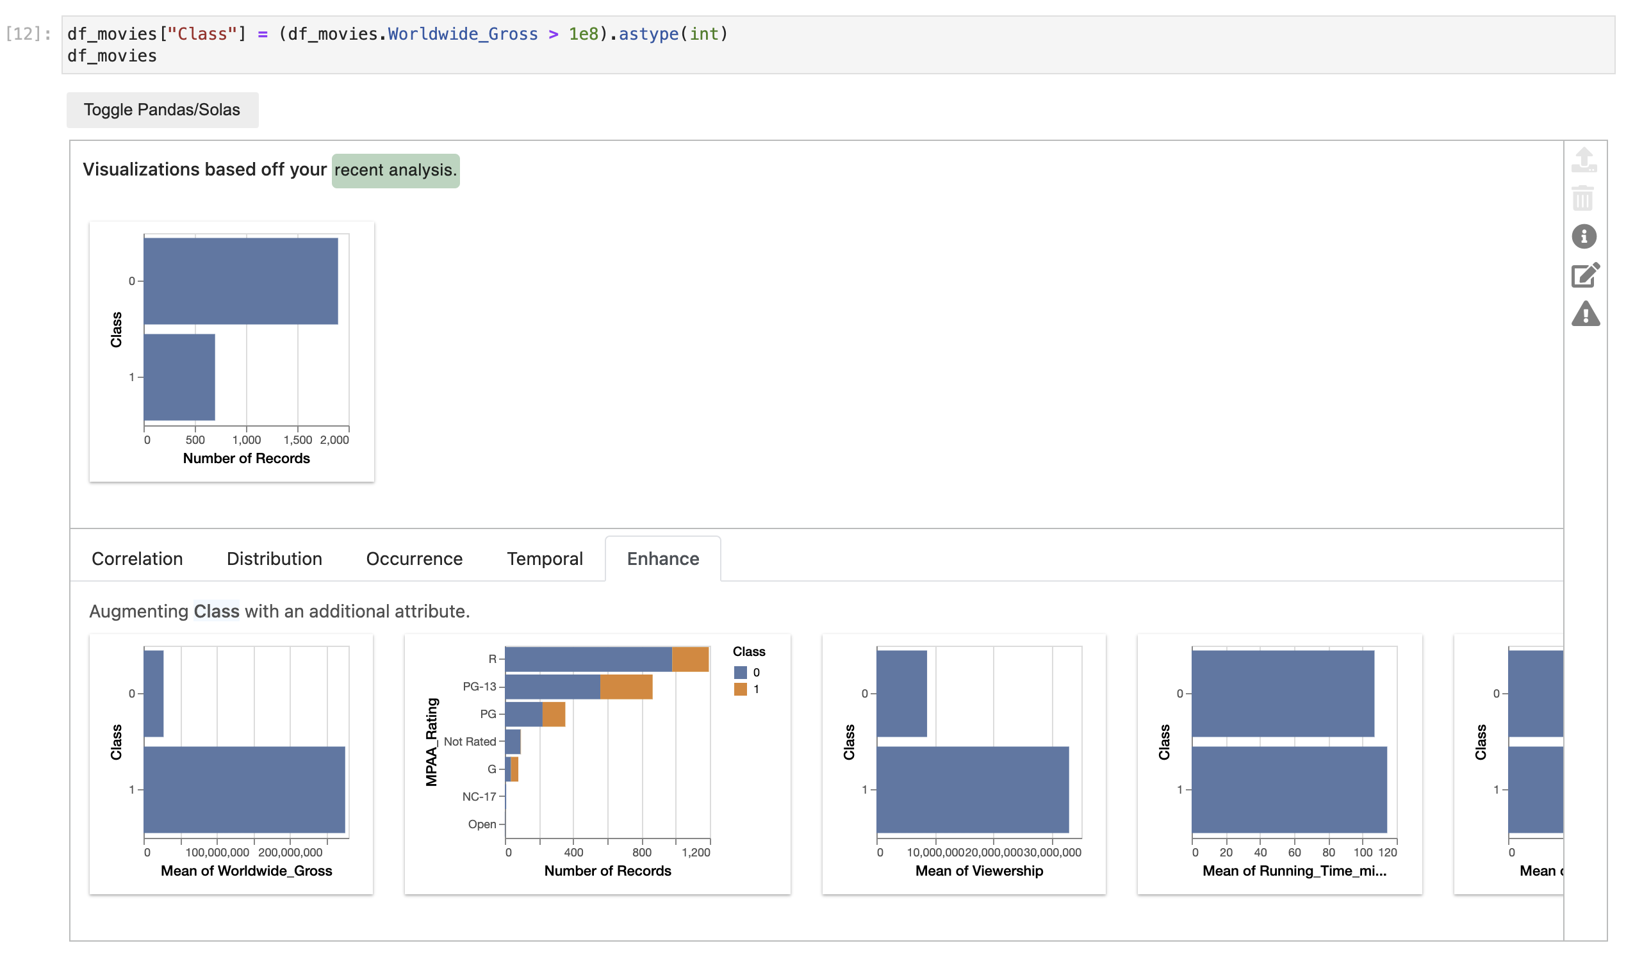Open the warning triangle icon

tap(1585, 315)
